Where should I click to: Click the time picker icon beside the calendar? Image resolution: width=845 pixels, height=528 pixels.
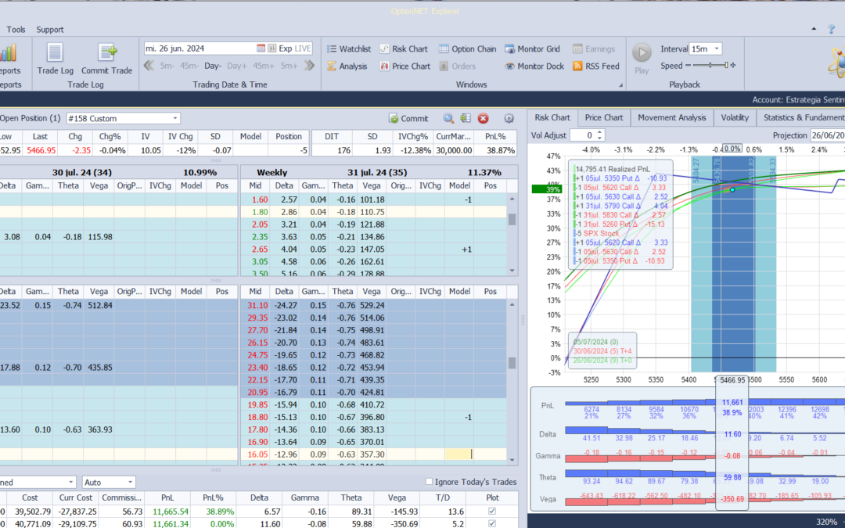(x=272, y=48)
